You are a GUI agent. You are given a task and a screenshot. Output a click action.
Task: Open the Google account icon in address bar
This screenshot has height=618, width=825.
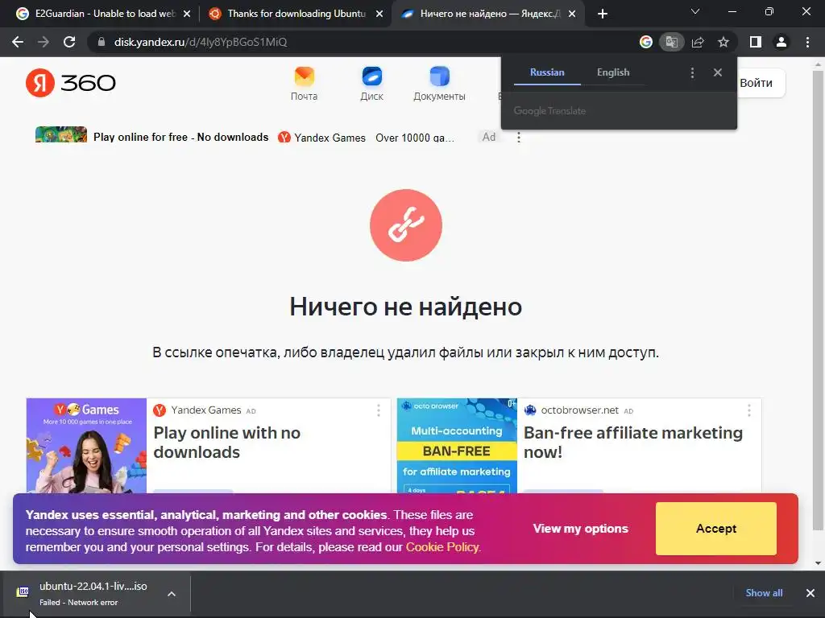645,42
